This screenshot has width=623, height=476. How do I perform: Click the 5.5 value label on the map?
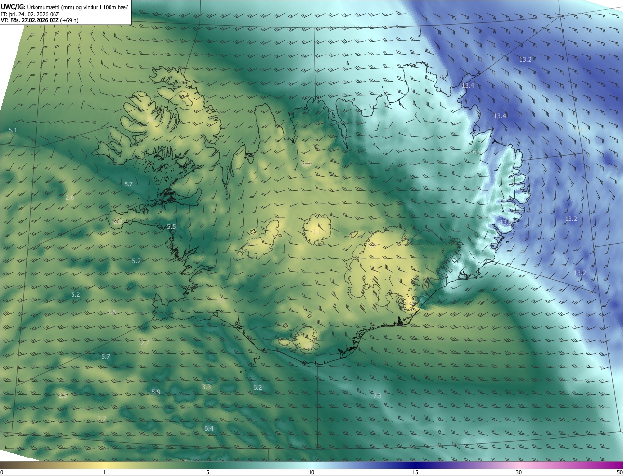(171, 227)
